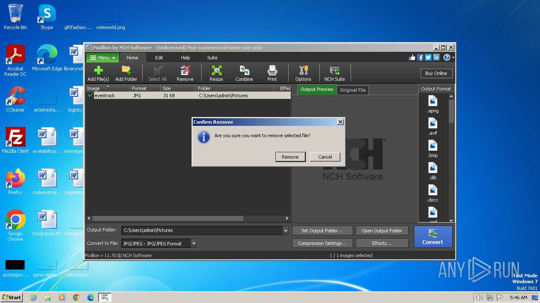Open NCH Suite from the toolbar

click(x=335, y=73)
